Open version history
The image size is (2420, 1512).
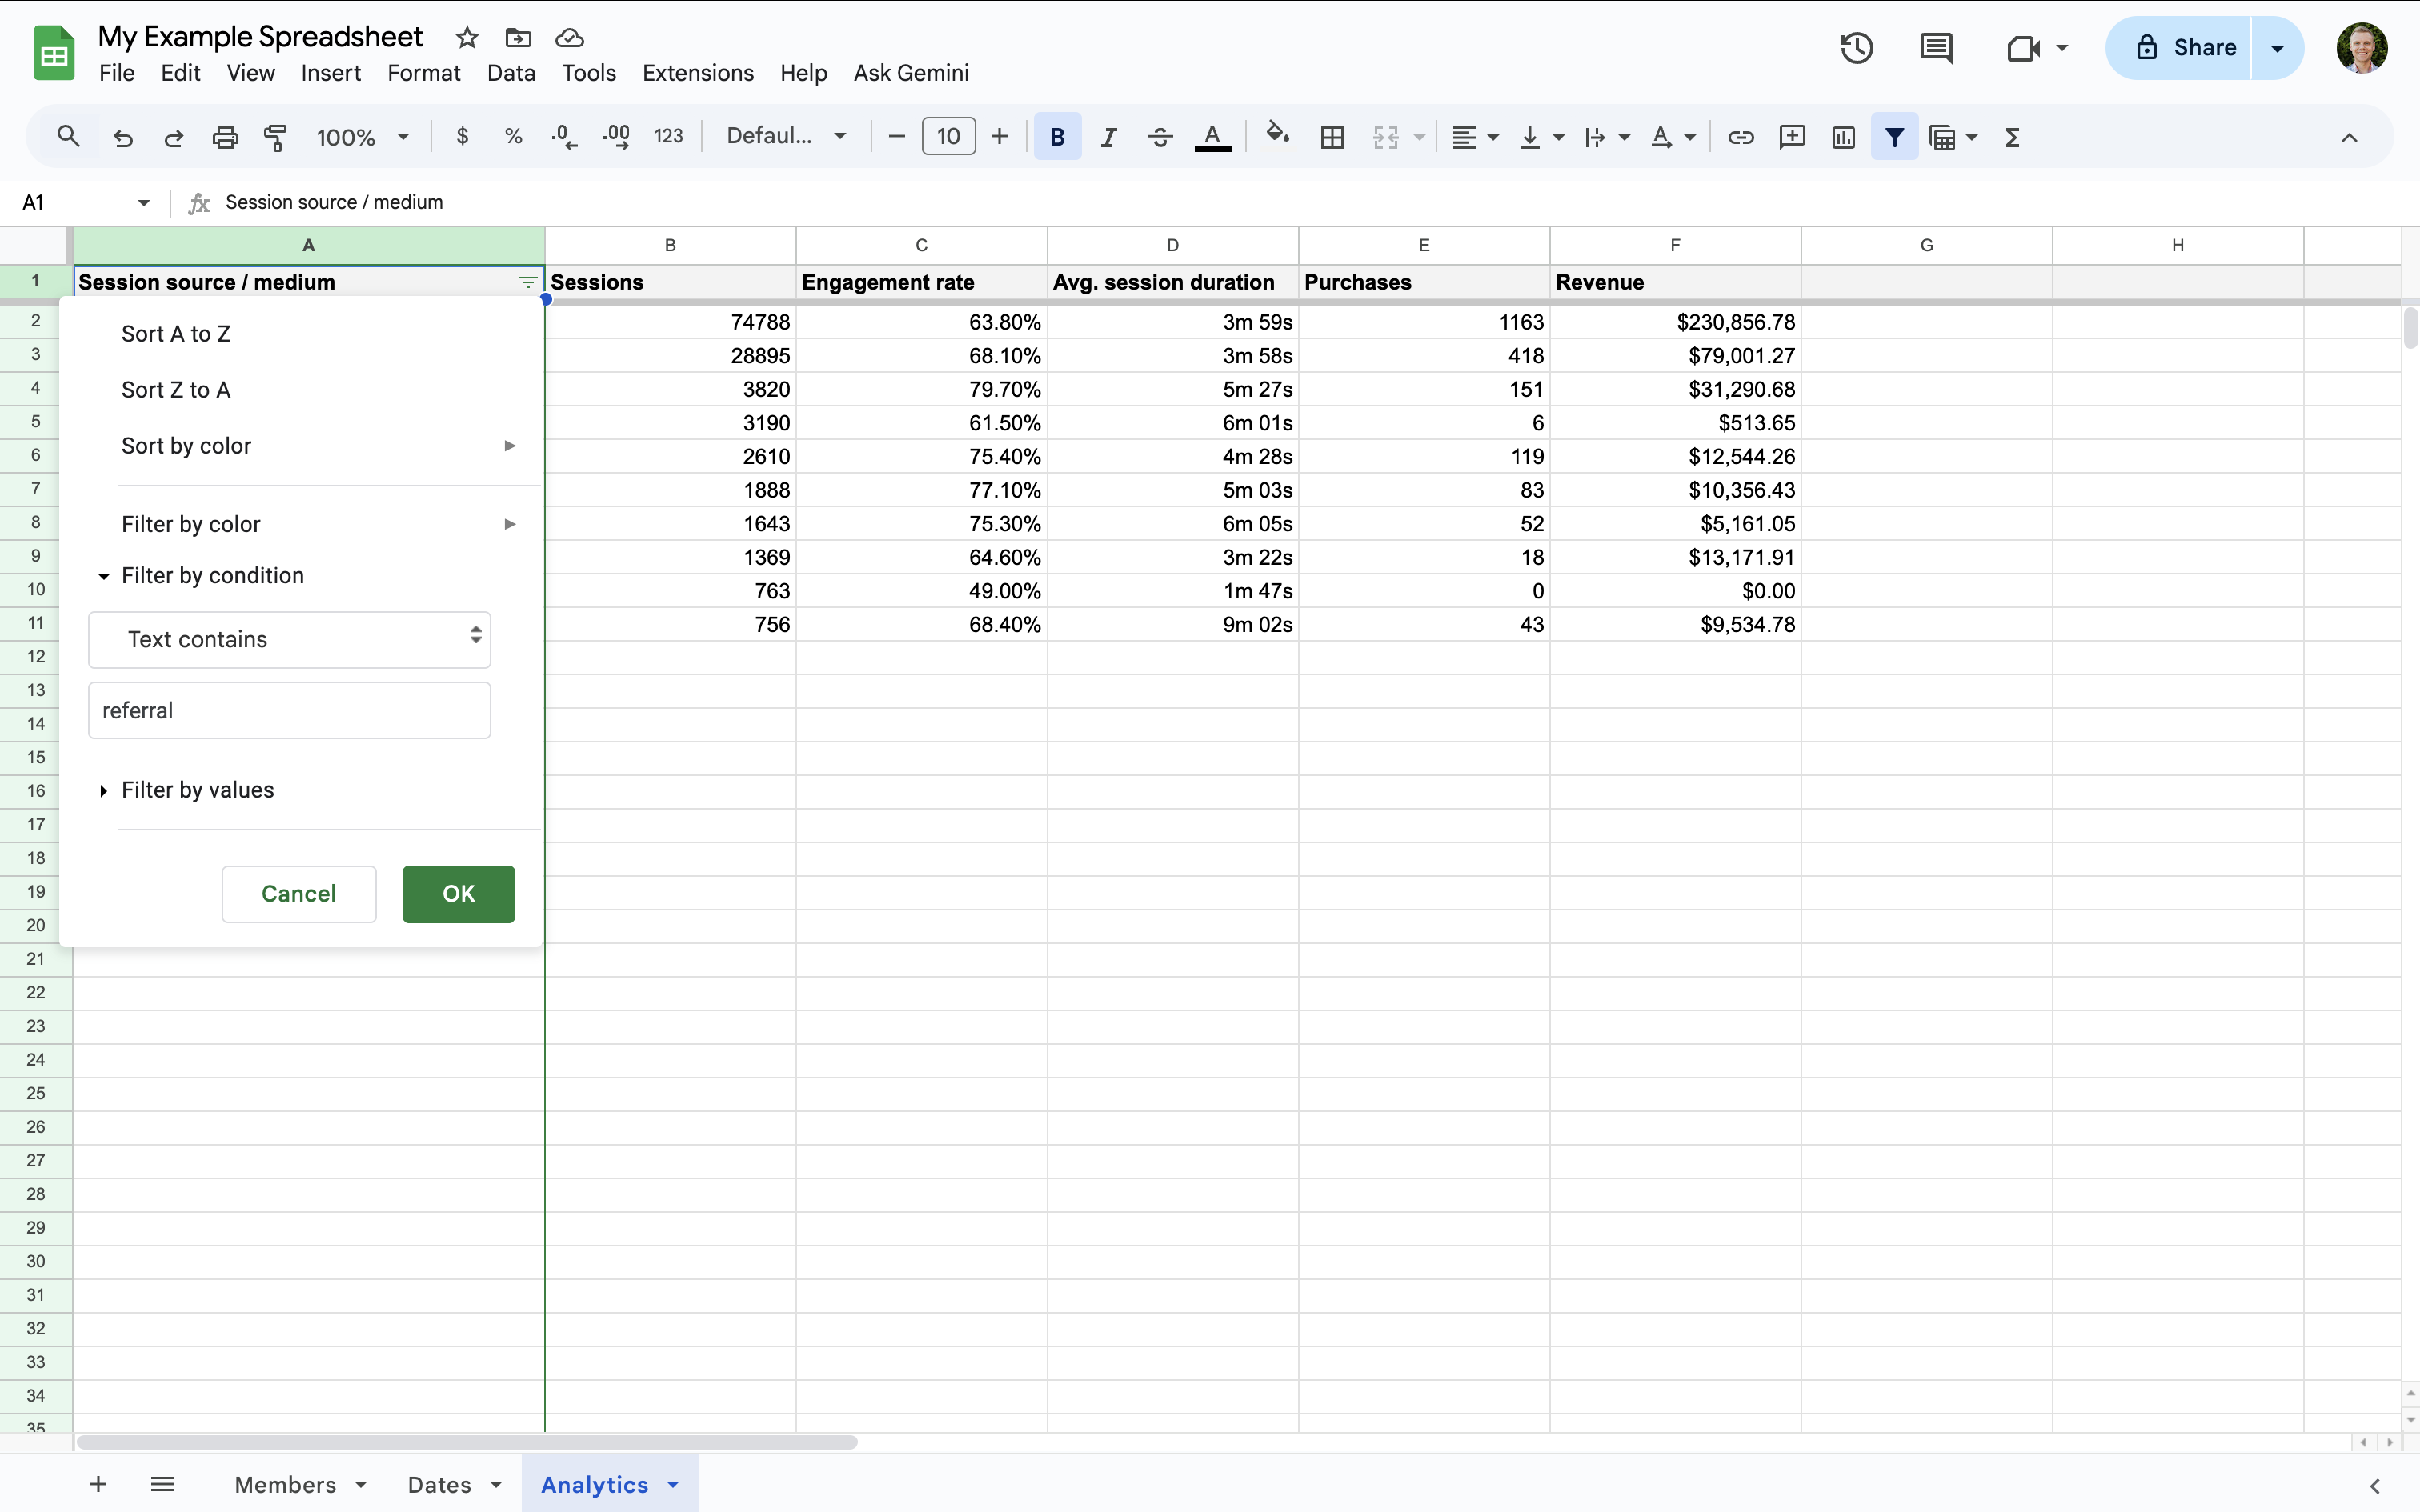tap(1856, 48)
